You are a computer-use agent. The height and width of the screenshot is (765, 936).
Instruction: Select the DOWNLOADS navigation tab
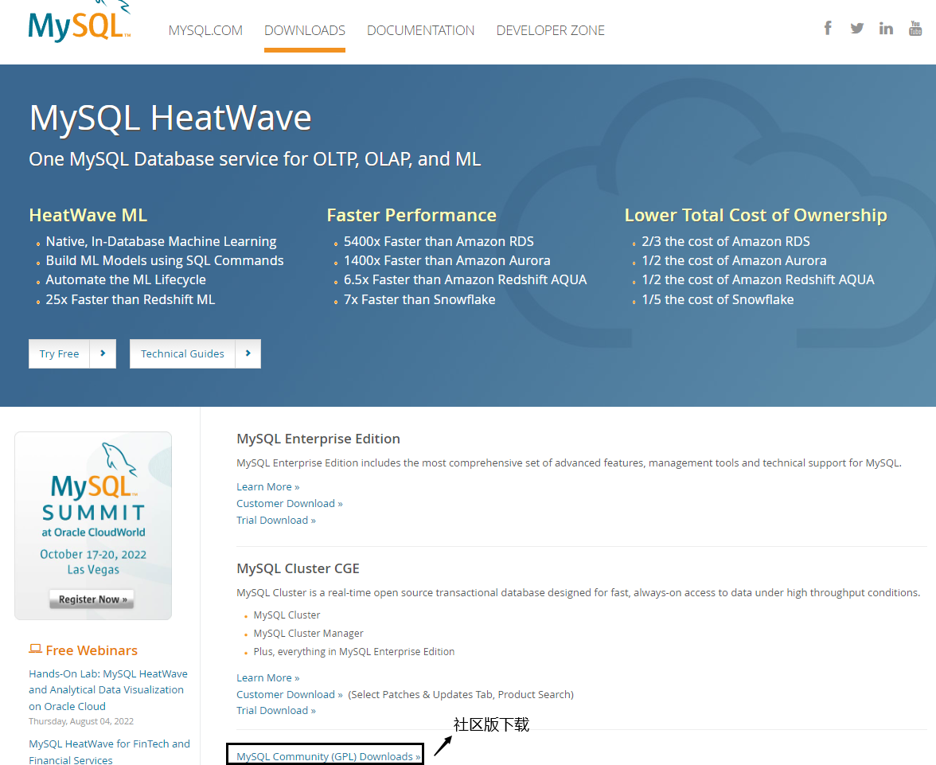[x=304, y=30]
